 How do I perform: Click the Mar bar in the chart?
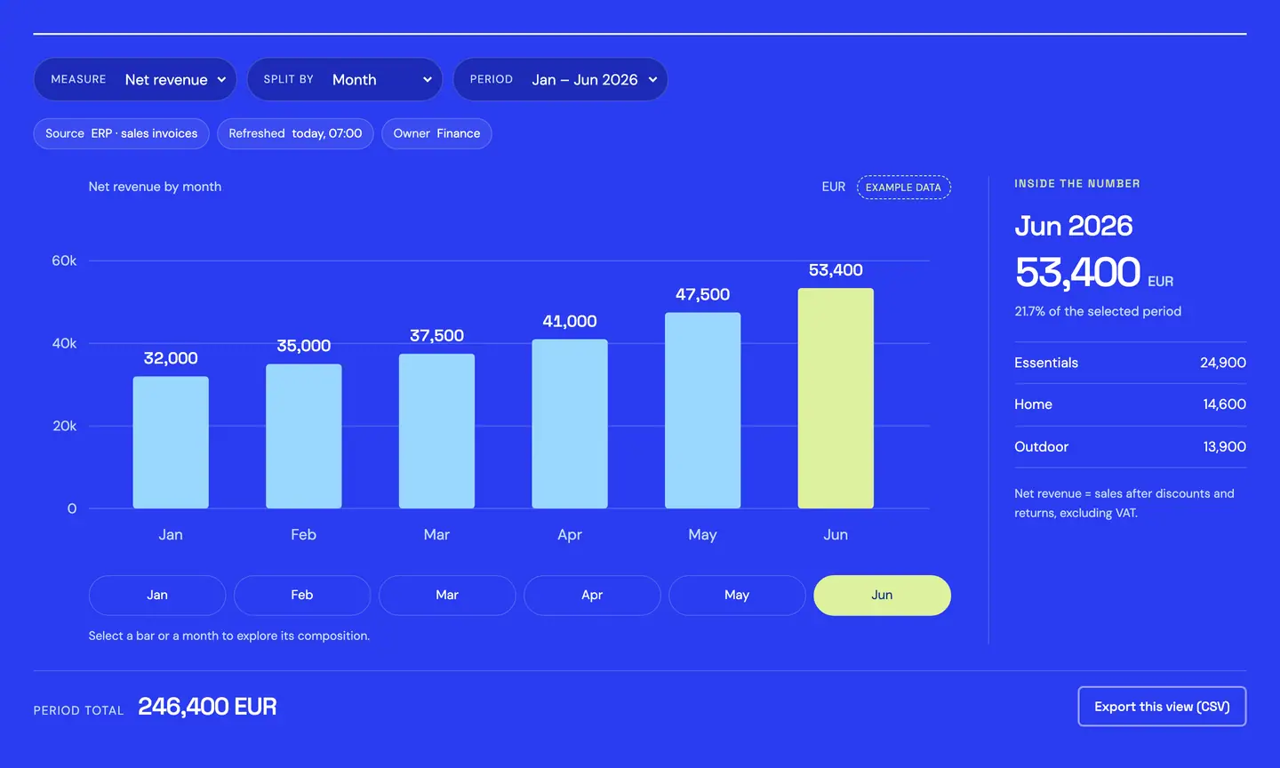[x=436, y=431]
